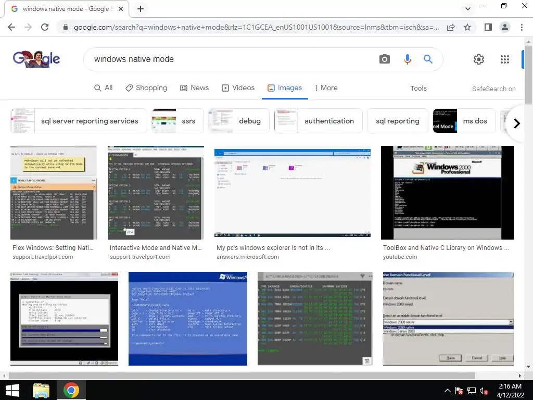The width and height of the screenshot is (533, 400).
Task: Open Interactive Mode and Native thumbnail
Action: click(156, 193)
